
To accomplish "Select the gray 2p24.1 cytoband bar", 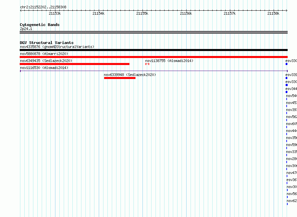I will pos(154,32).
